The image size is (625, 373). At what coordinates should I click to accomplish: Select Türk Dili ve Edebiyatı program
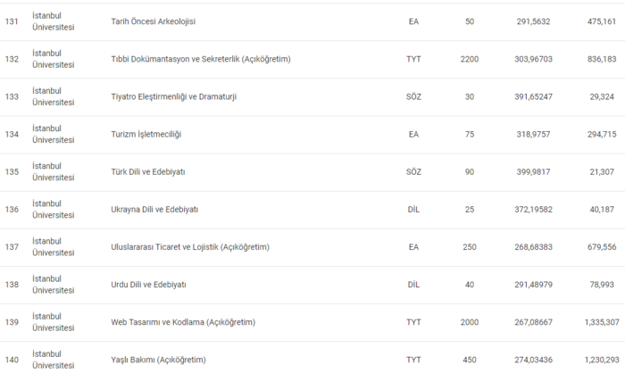147,171
